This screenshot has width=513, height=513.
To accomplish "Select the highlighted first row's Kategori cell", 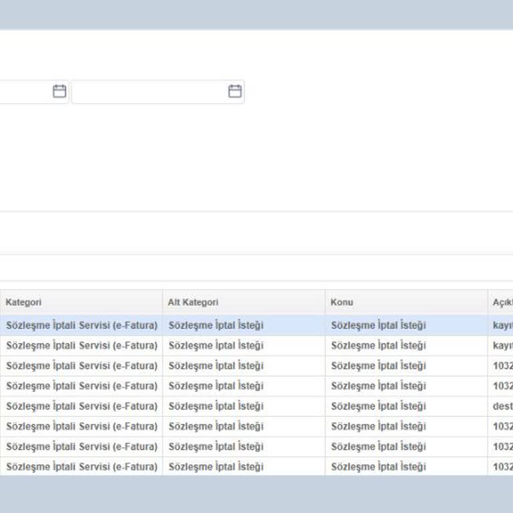I will coord(81,326).
